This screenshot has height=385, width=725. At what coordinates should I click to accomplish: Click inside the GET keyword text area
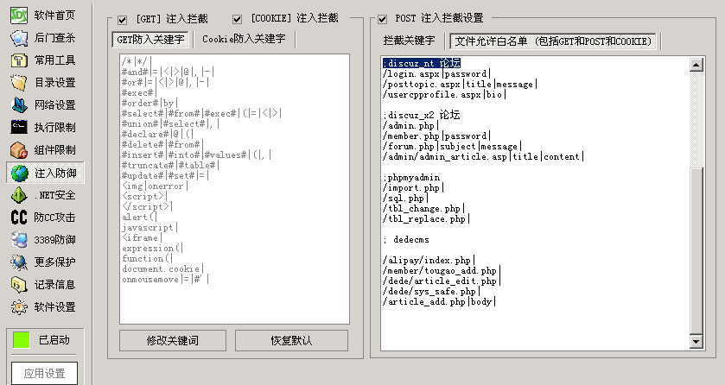click(x=228, y=190)
